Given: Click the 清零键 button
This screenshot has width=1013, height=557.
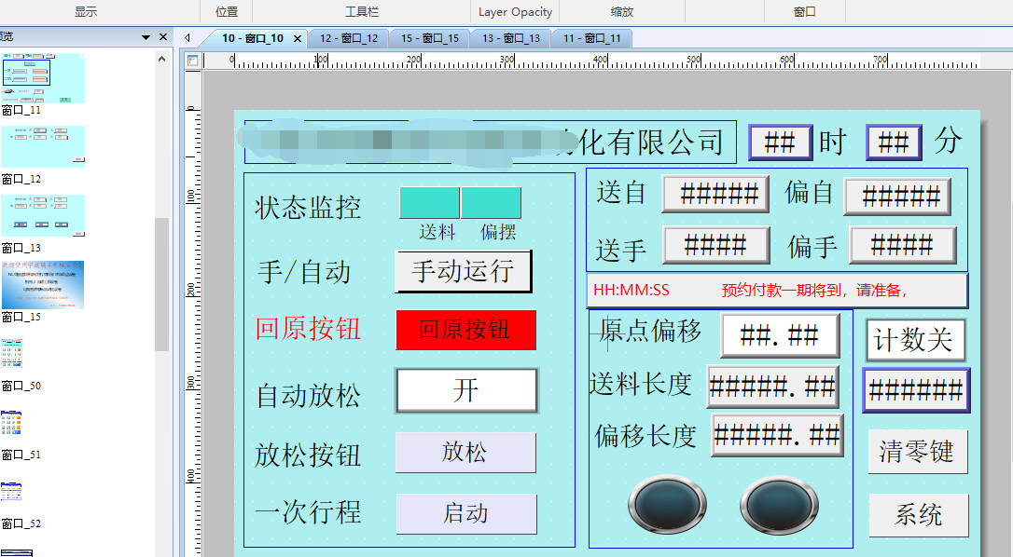Looking at the screenshot, I should tap(917, 452).
